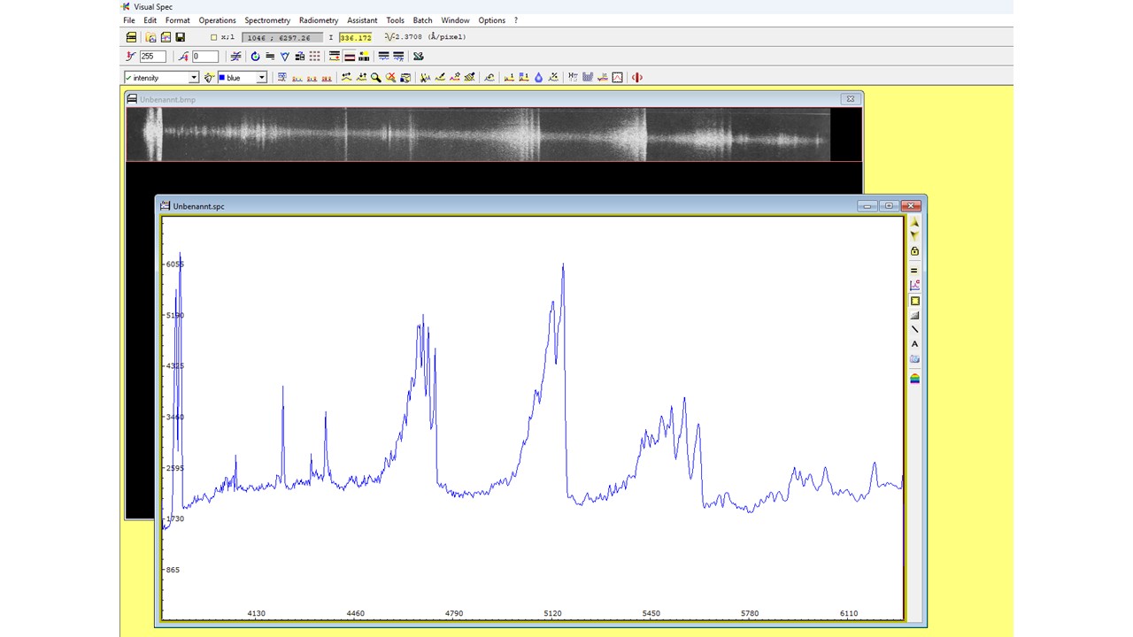Select the diagonal line drawing tool
Image resolution: width=1133 pixels, height=637 pixels.
pos(914,330)
